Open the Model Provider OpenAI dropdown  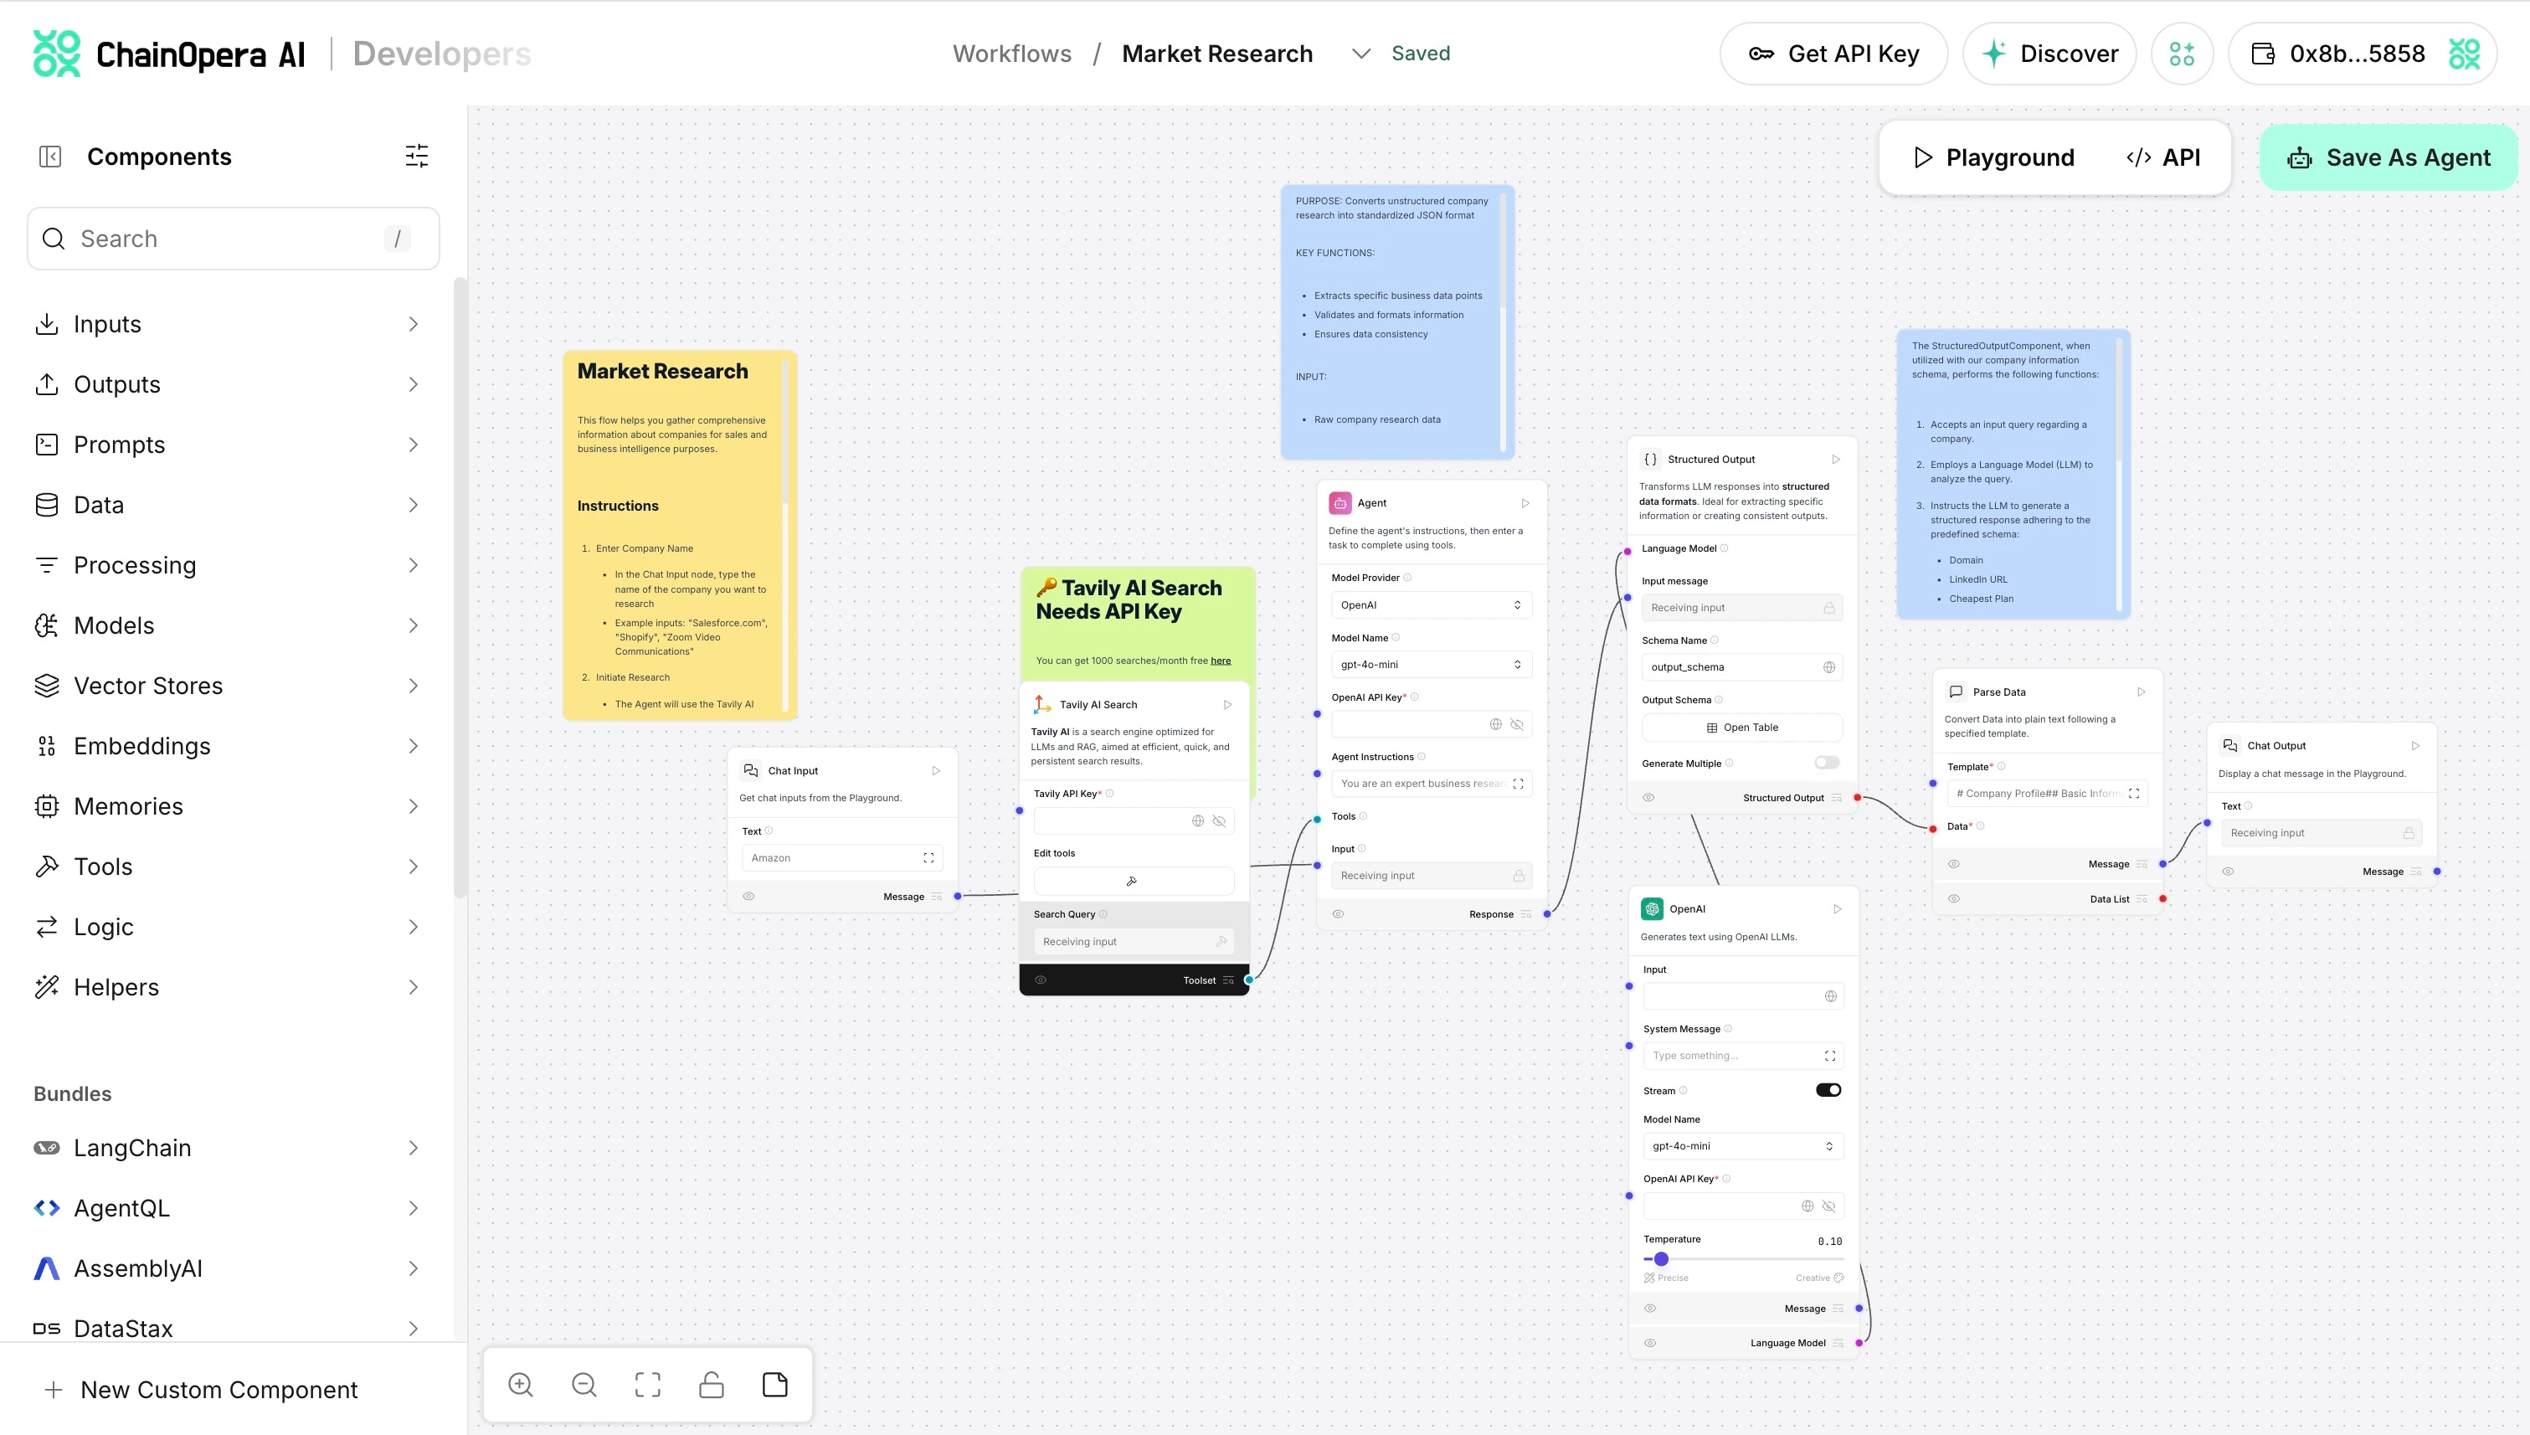(1430, 605)
